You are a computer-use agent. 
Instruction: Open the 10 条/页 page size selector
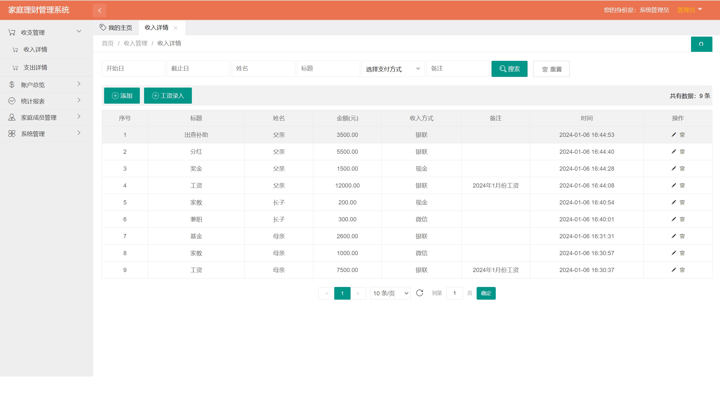coord(390,293)
